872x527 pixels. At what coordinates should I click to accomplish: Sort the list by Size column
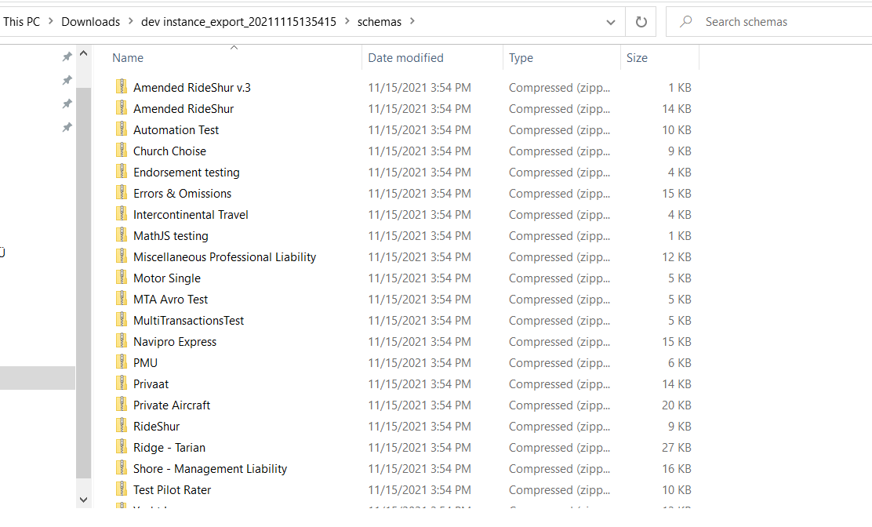point(637,57)
